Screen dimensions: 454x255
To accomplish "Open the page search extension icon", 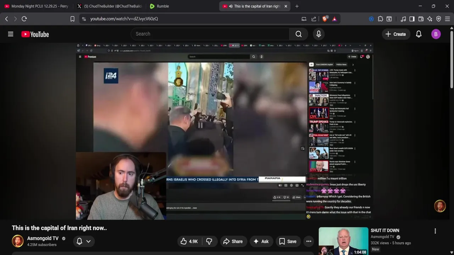I will coord(389,19).
